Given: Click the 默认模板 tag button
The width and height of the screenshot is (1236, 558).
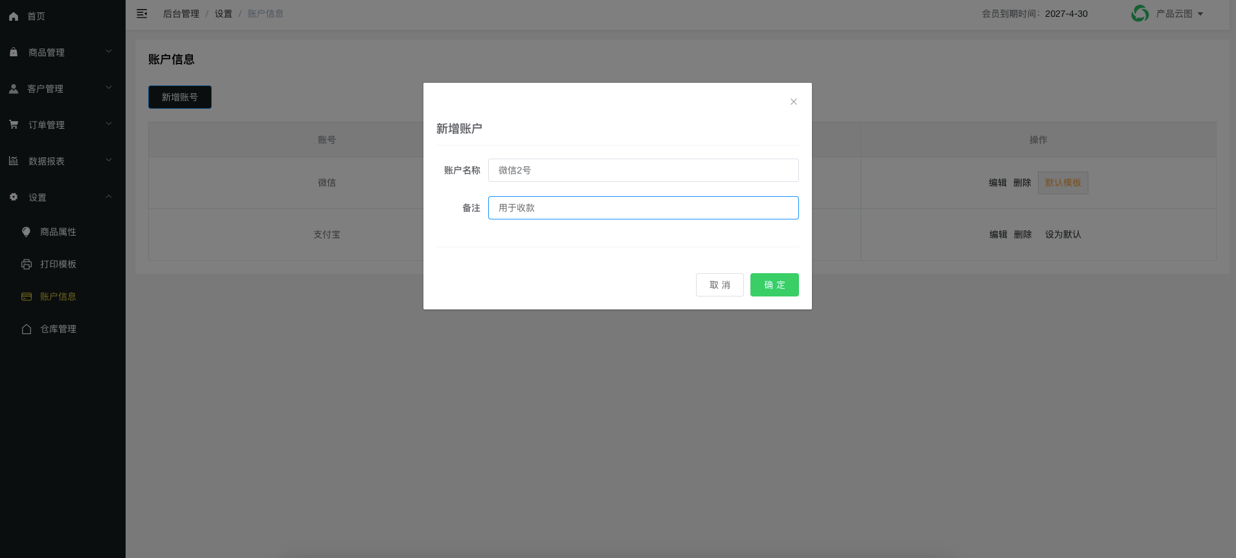Looking at the screenshot, I should pyautogui.click(x=1063, y=183).
